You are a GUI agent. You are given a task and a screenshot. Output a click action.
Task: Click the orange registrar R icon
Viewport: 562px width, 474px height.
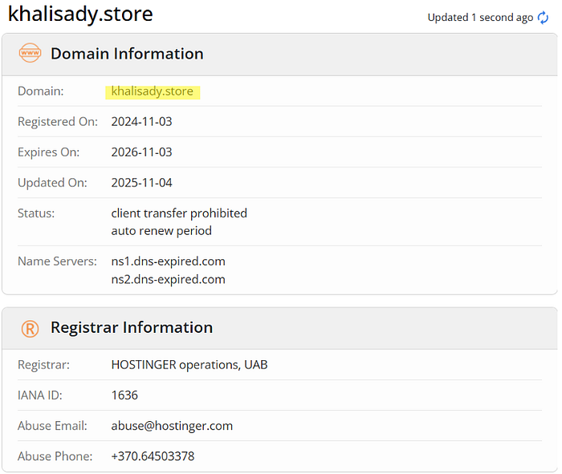31,328
